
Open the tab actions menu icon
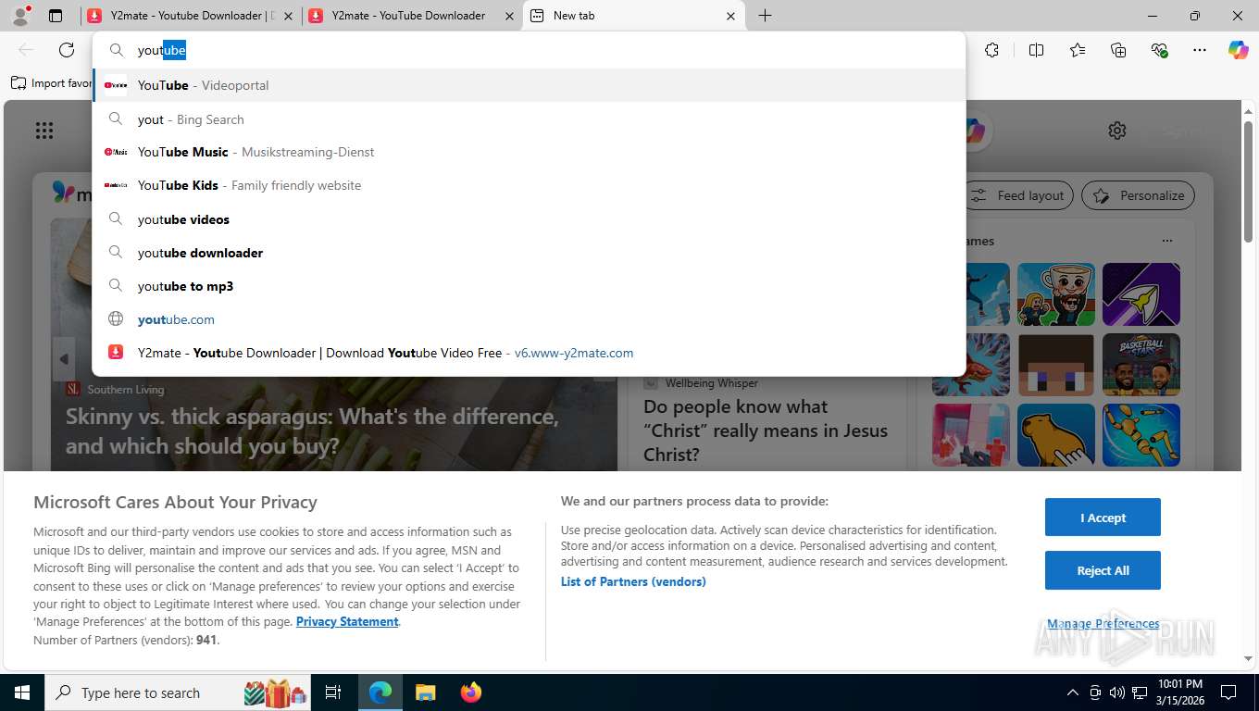coord(56,16)
